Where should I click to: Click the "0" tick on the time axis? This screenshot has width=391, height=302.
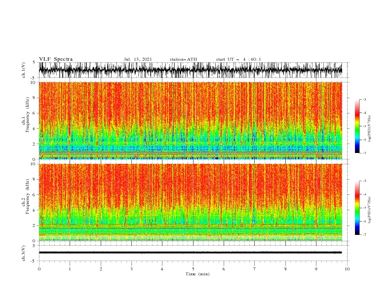coord(39,269)
